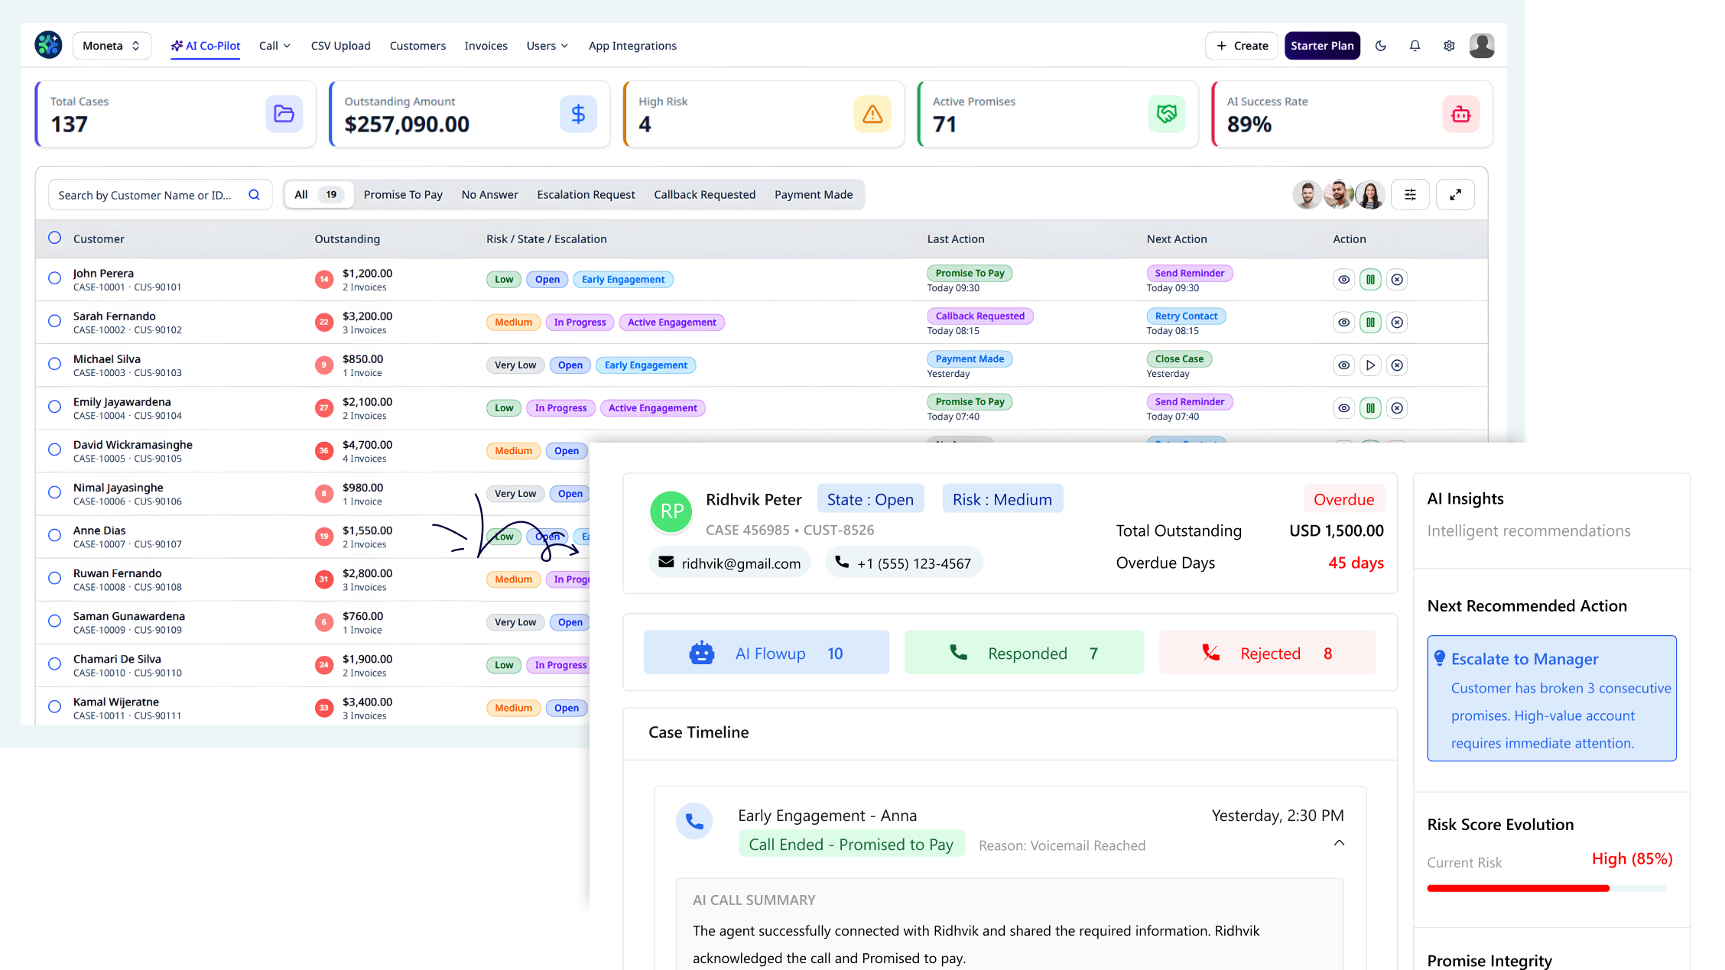Click the Create button
The height and width of the screenshot is (970, 1725).
point(1242,46)
